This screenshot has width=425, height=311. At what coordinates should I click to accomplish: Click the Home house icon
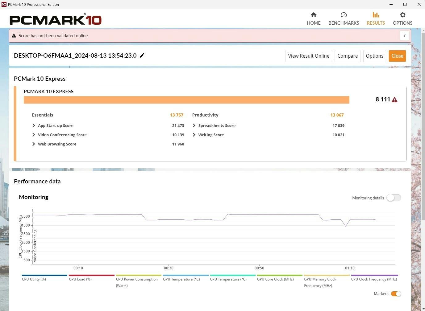tap(314, 15)
